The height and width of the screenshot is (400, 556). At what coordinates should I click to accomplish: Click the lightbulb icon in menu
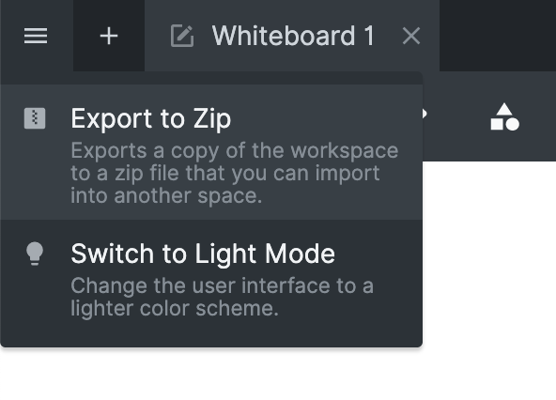(x=35, y=254)
